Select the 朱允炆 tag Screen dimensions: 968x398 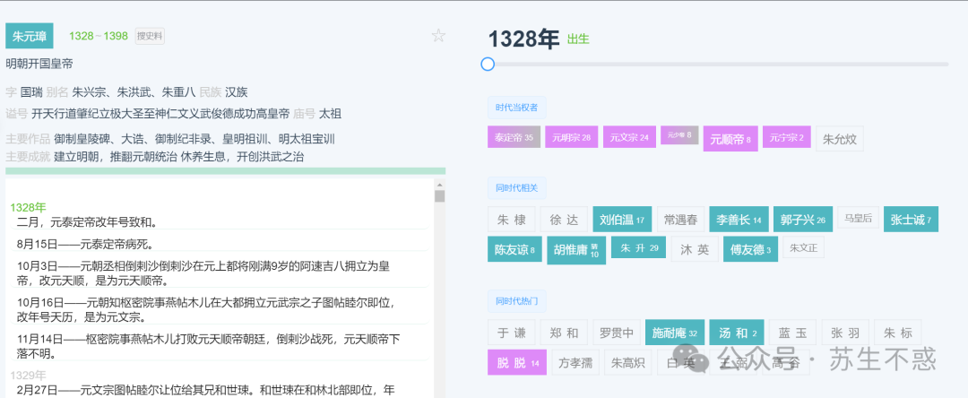[840, 139]
